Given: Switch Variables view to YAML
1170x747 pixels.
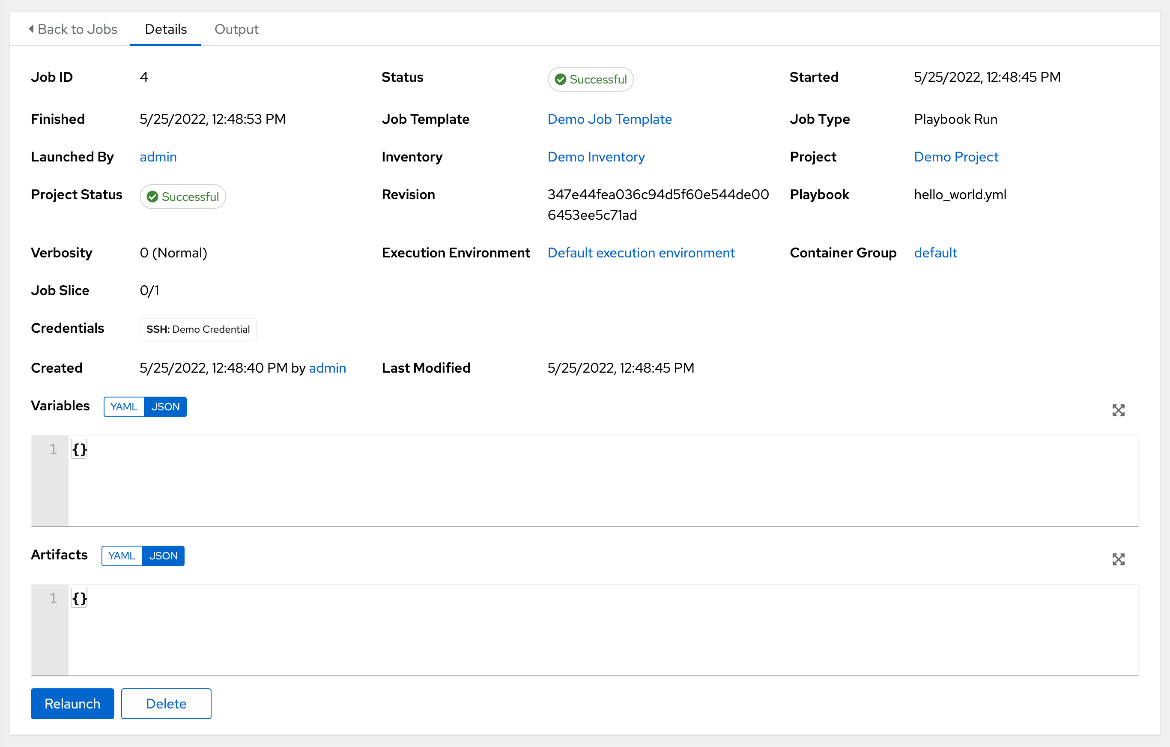Looking at the screenshot, I should [123, 407].
